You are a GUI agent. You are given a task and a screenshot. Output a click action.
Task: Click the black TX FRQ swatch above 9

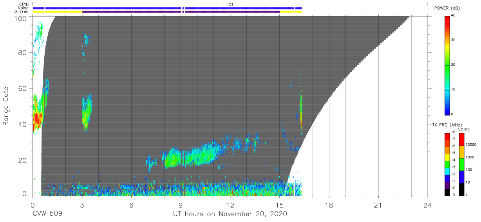point(447,192)
